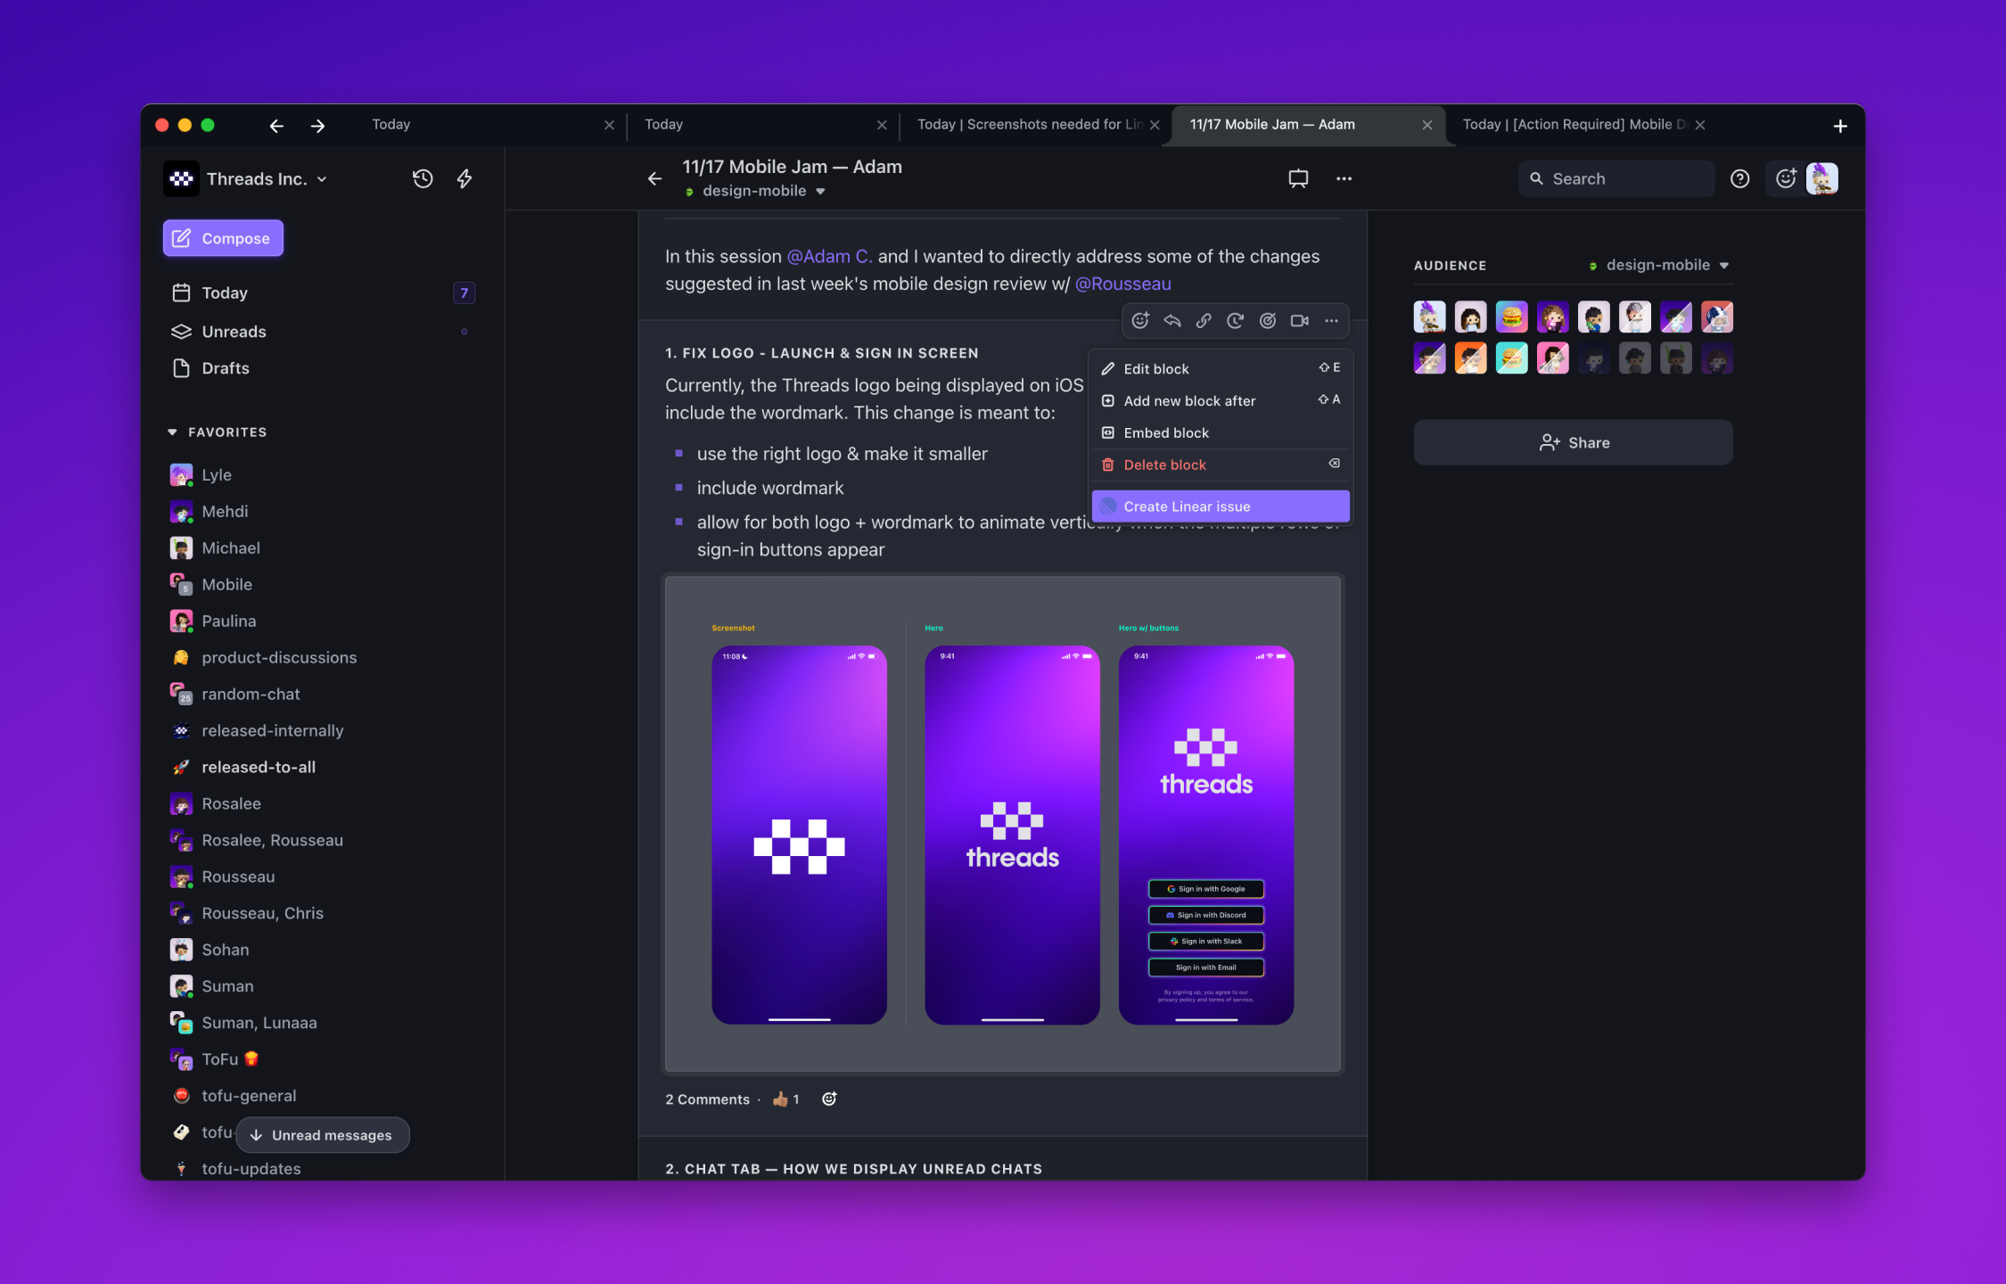Switch to the Today tab
The width and height of the screenshot is (2006, 1284).
click(x=389, y=123)
